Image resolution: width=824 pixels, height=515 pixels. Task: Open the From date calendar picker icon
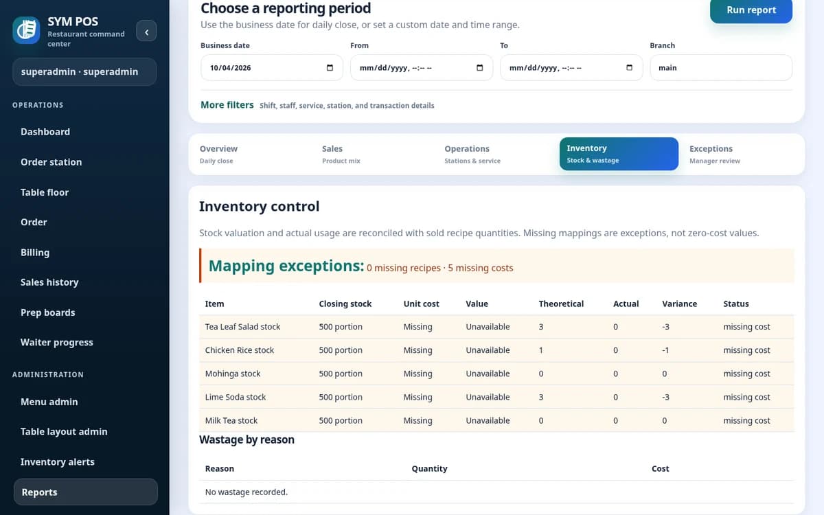(x=479, y=68)
